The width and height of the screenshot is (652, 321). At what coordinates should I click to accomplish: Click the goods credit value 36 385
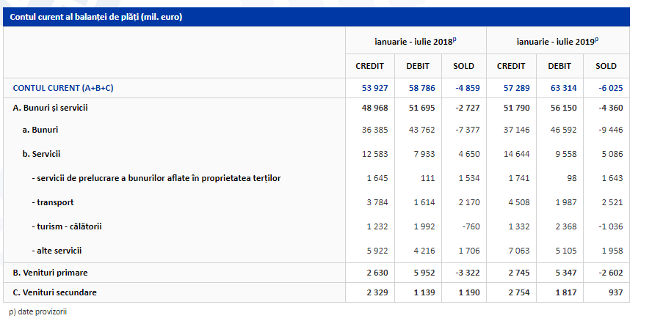(374, 130)
